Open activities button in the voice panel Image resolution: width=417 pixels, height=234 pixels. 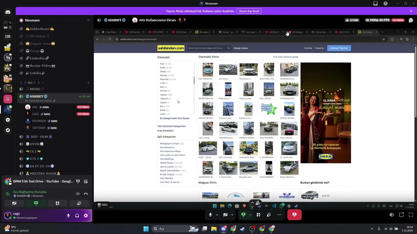[x=57, y=203]
